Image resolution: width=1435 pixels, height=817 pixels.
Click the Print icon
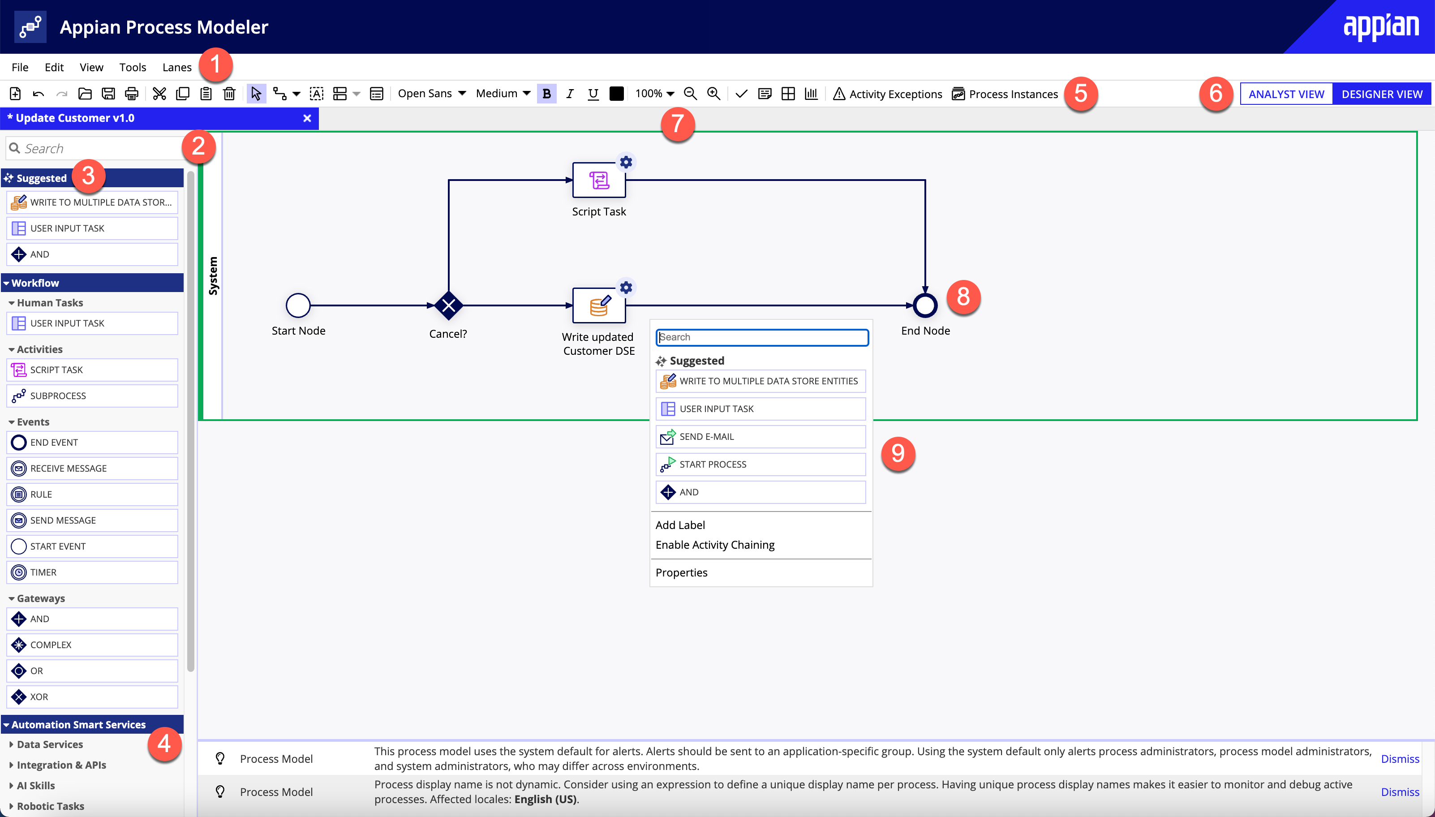[x=131, y=94]
